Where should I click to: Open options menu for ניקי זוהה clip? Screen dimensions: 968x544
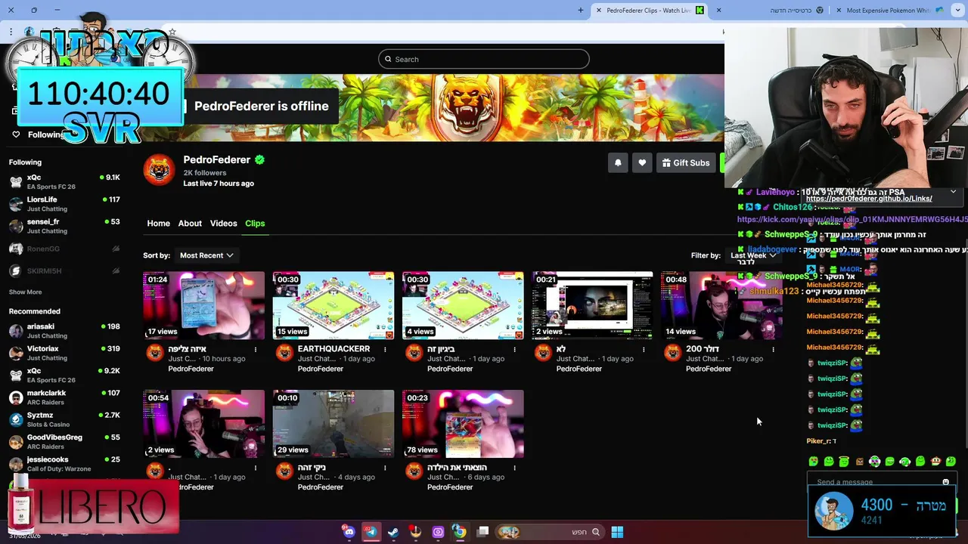pyautogui.click(x=385, y=468)
